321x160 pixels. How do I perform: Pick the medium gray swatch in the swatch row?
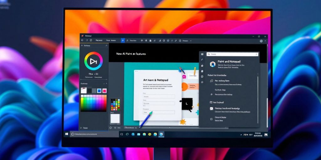94,91
